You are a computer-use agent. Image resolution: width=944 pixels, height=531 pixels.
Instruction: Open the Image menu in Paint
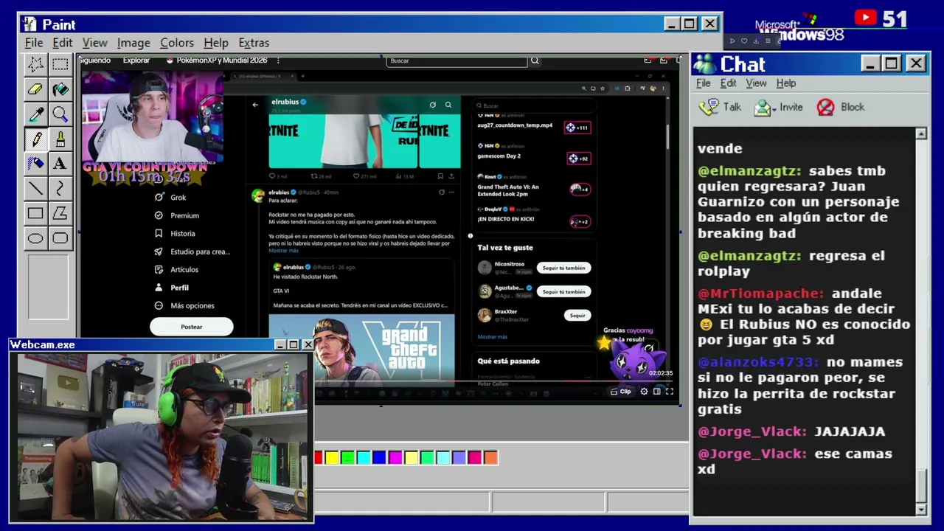[133, 43]
